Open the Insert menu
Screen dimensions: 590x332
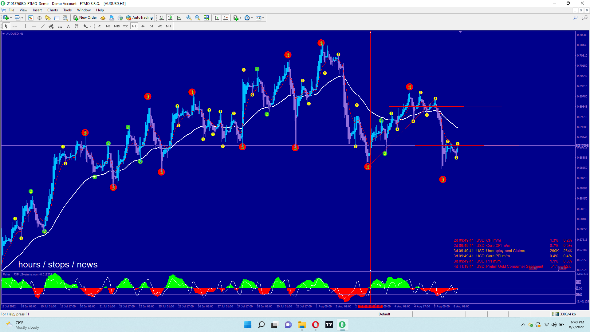tap(37, 10)
